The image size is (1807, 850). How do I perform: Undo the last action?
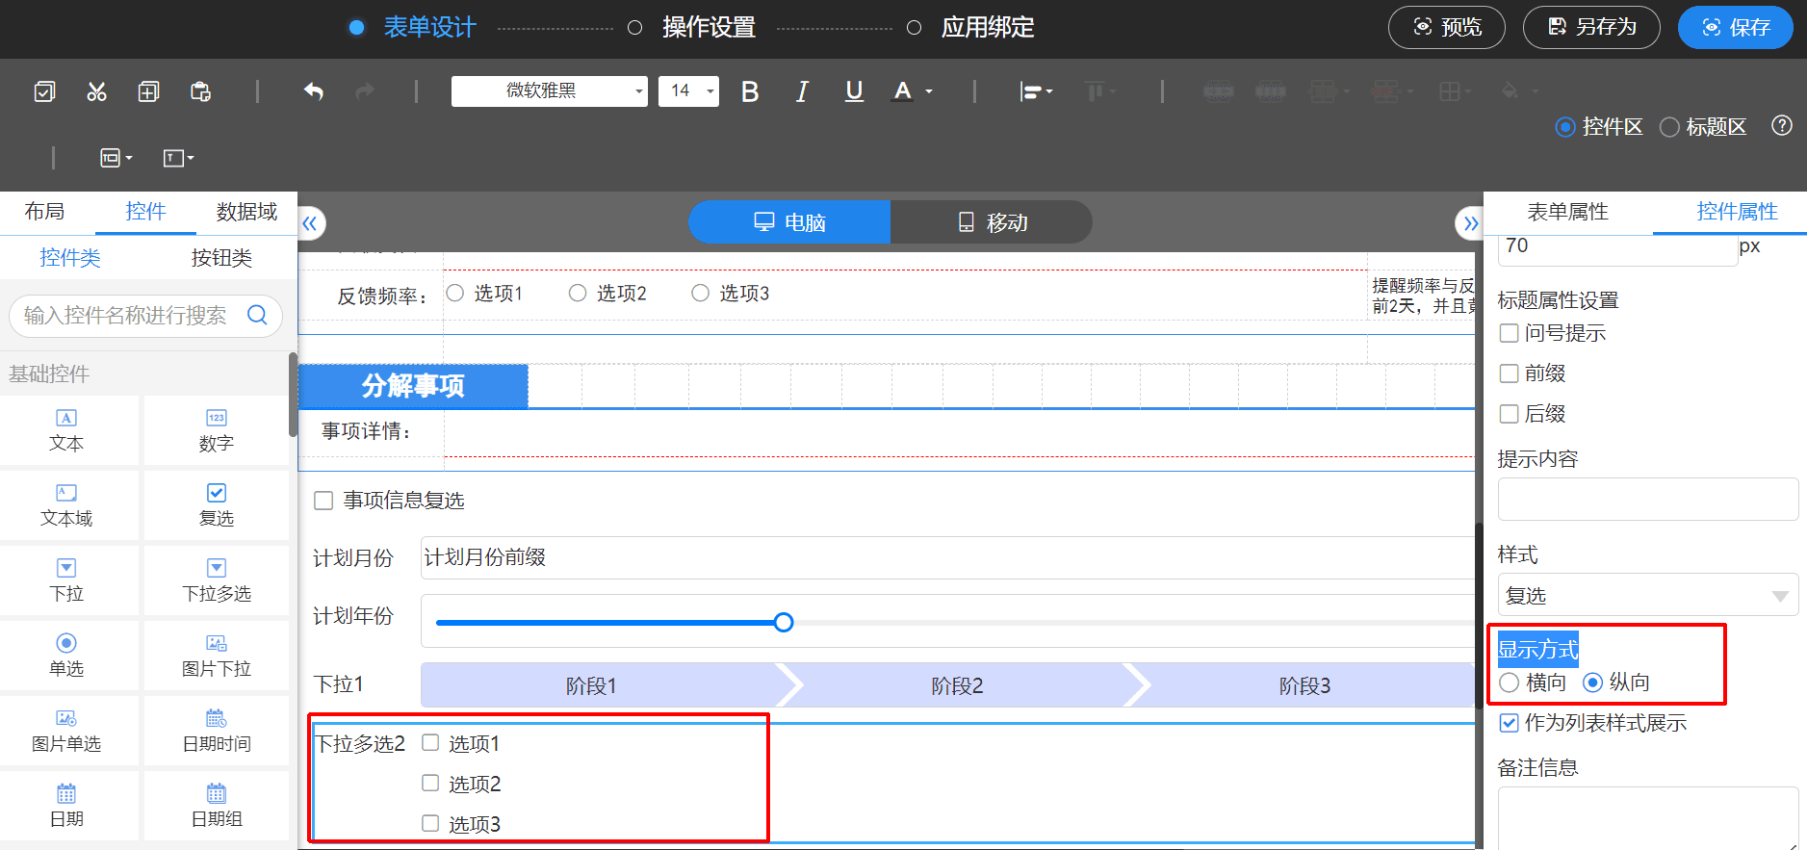(x=314, y=91)
